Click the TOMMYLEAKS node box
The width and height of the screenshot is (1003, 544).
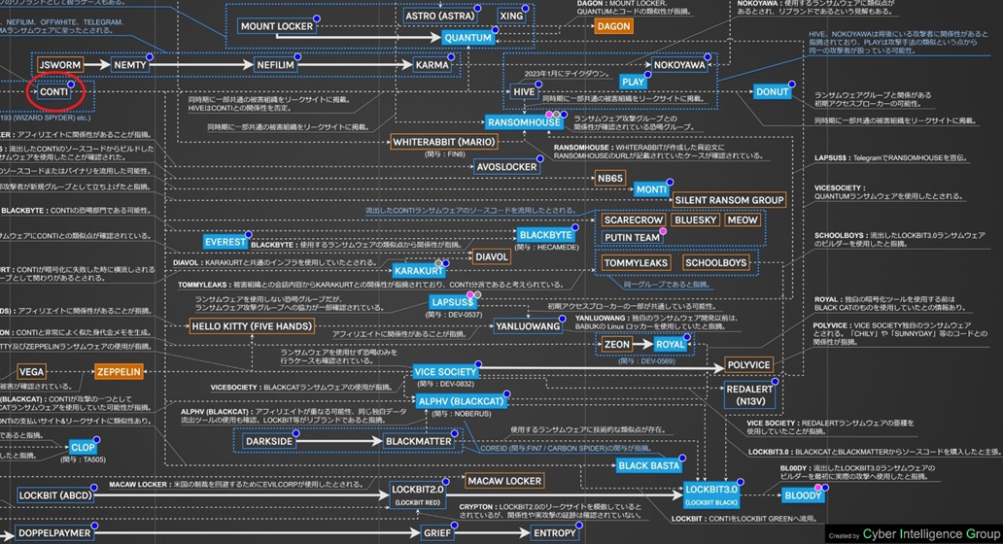[x=636, y=262]
